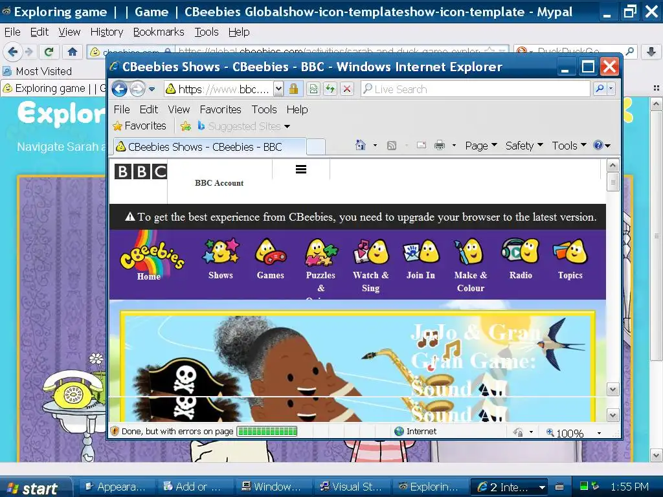
Task: Open the zoom level 100% dropdown
Action: (x=599, y=432)
